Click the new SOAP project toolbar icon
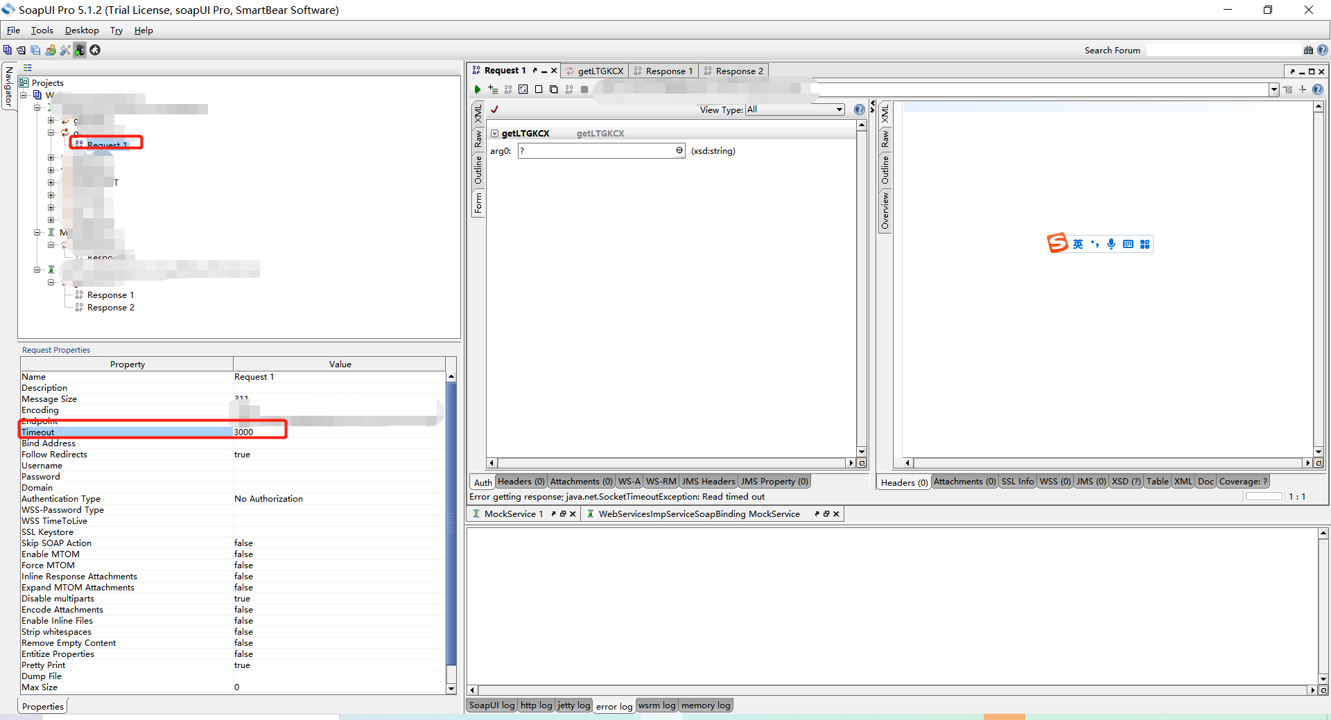 tap(8, 50)
